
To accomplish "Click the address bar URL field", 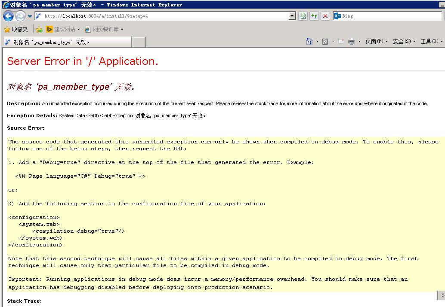I will coord(164,16).
